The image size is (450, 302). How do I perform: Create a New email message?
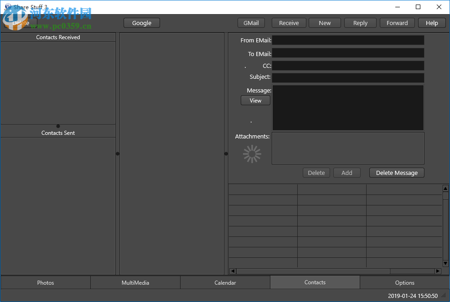(325, 23)
